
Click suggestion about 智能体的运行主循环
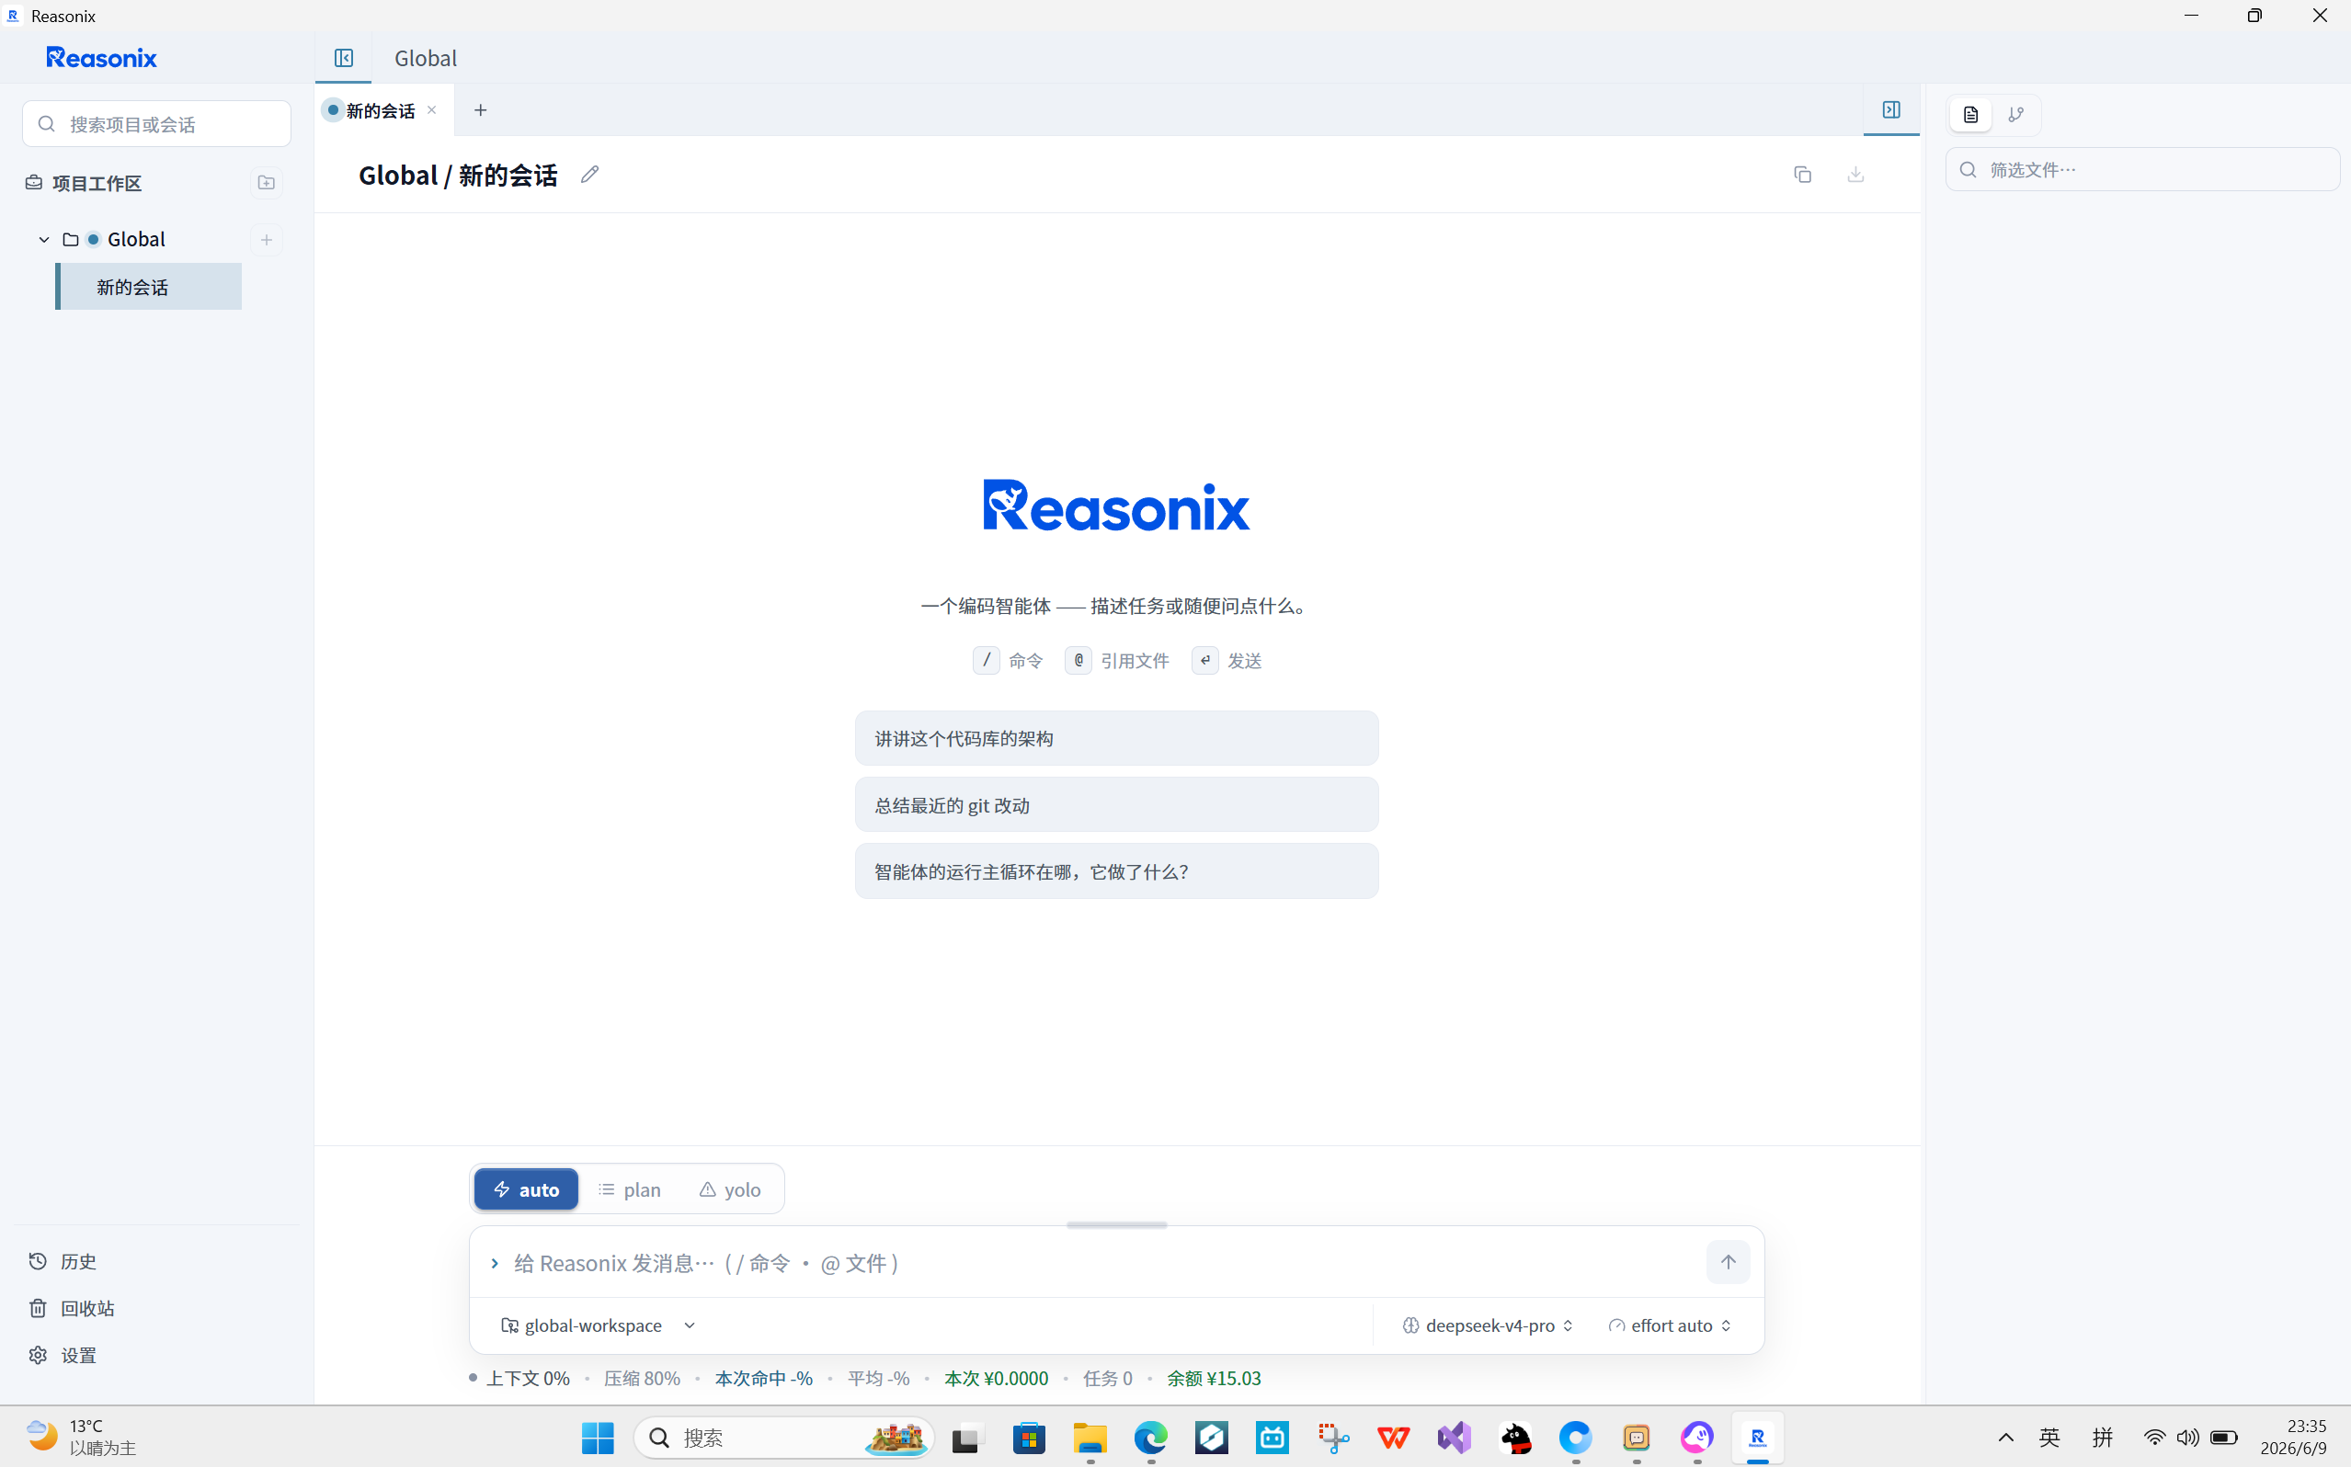(x=1116, y=871)
